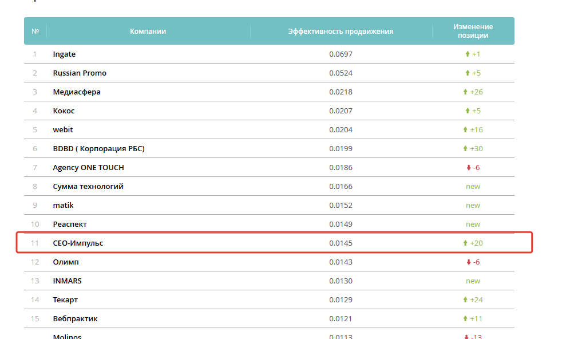
Task: Sort by Эффективность продвижения column header
Action: point(341,31)
